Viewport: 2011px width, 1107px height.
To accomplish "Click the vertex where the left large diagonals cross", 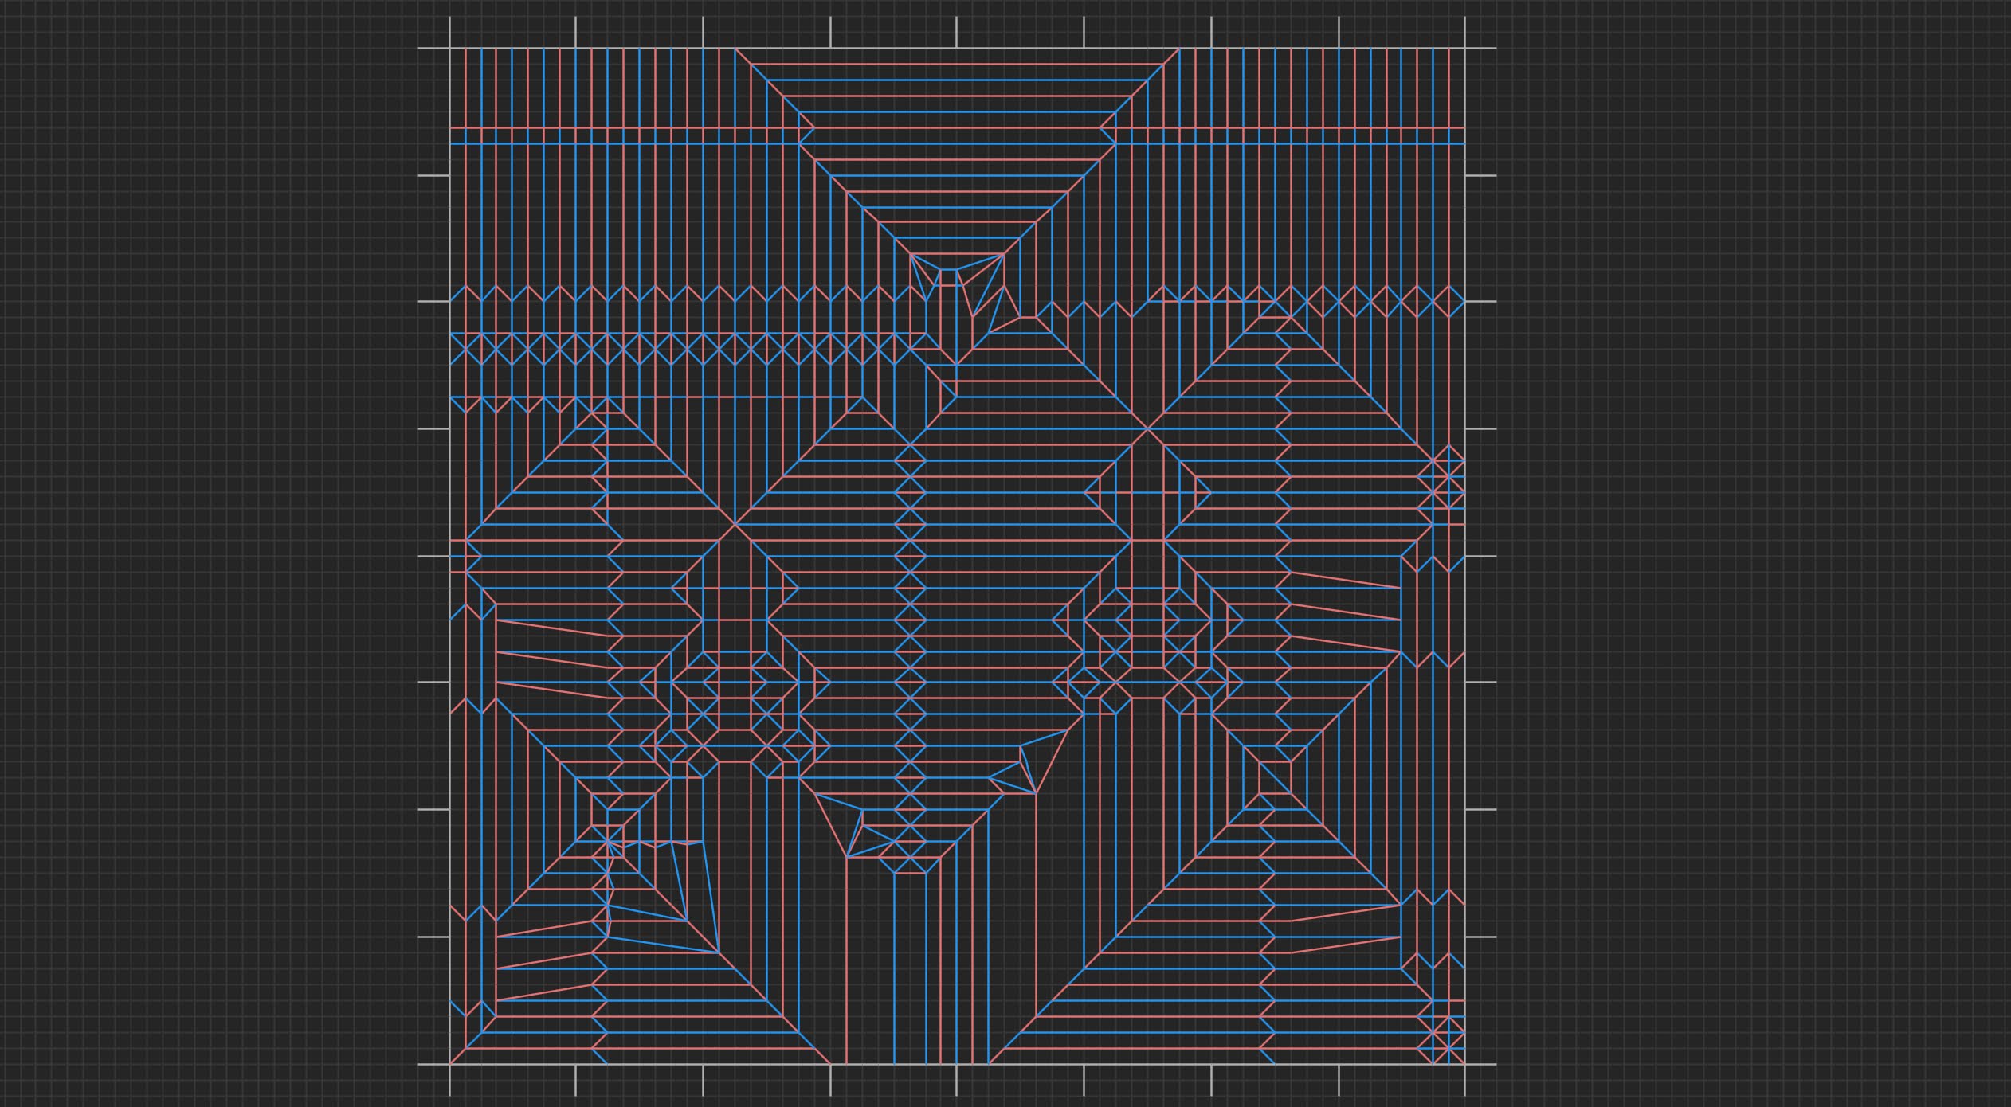I will pyautogui.click(x=735, y=524).
